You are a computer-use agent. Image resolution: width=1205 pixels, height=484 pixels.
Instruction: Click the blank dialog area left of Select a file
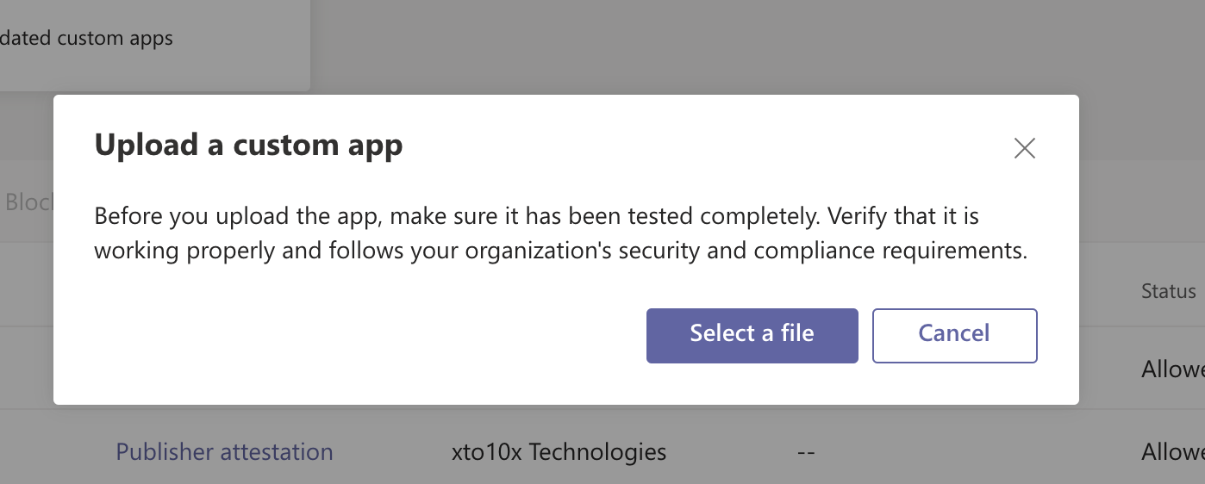click(362, 335)
